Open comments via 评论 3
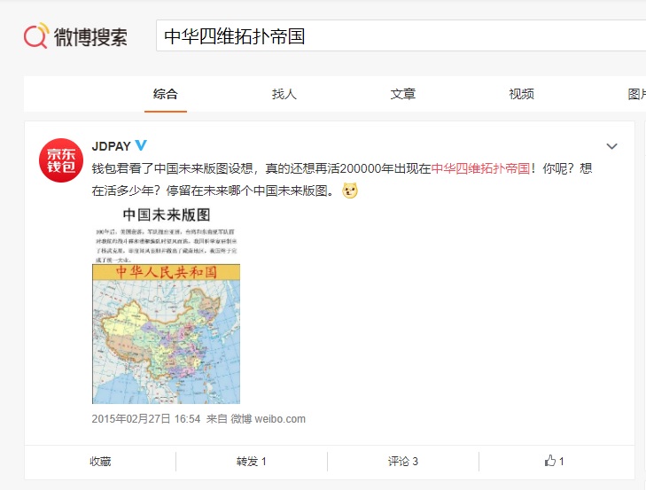This screenshot has width=646, height=490. coord(403,461)
